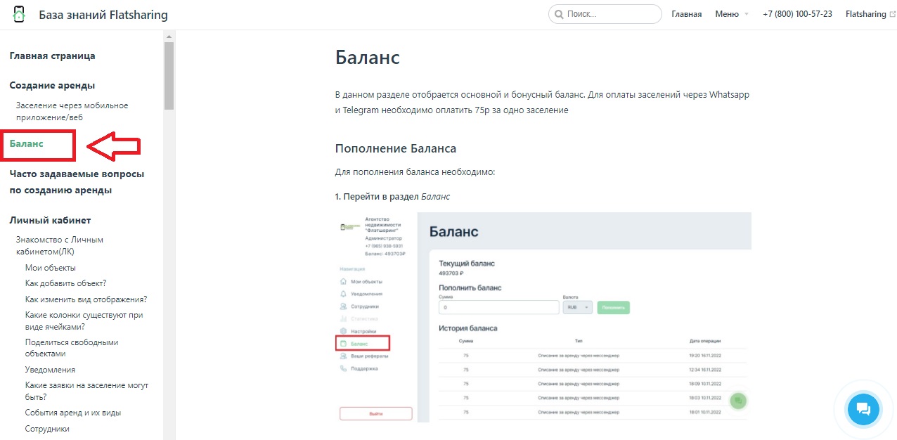Expand the Создание аренды sidebar section
897x440 pixels.
point(52,85)
